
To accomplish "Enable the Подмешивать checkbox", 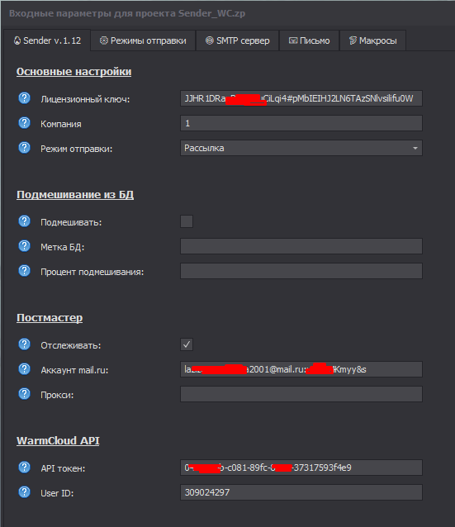I will [187, 221].
